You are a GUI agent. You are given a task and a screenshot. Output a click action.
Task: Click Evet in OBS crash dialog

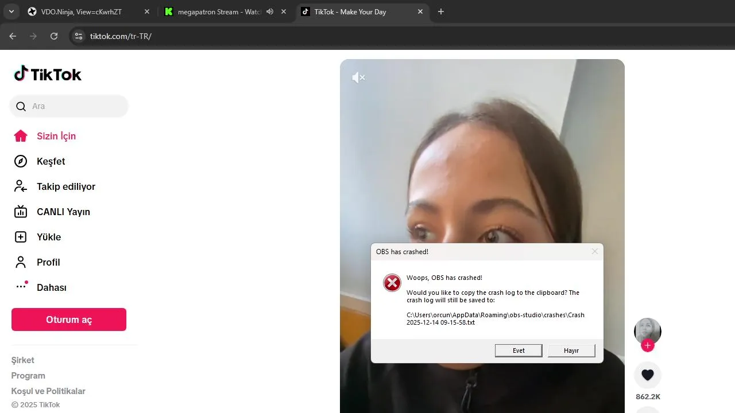pos(519,350)
